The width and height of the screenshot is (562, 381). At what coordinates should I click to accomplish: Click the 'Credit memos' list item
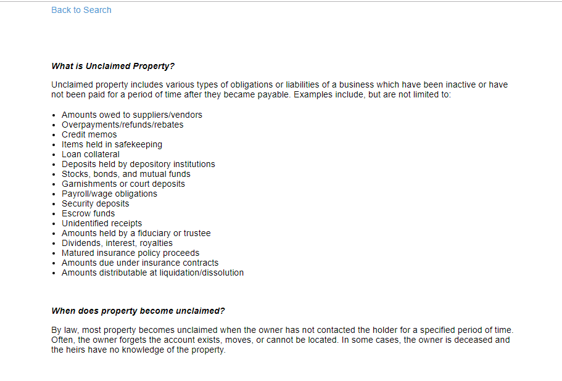point(89,134)
